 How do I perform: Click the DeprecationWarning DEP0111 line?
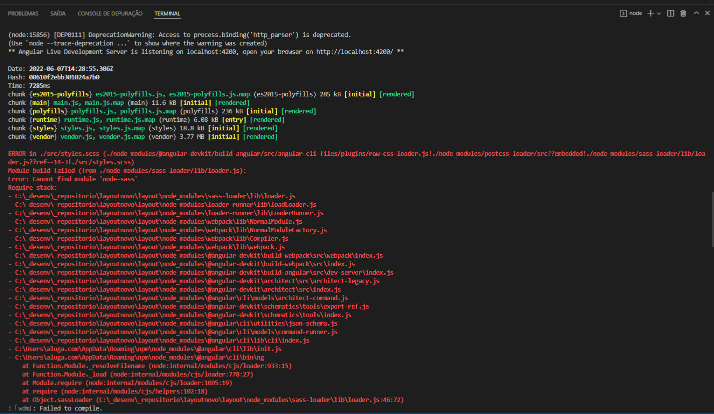click(x=180, y=35)
